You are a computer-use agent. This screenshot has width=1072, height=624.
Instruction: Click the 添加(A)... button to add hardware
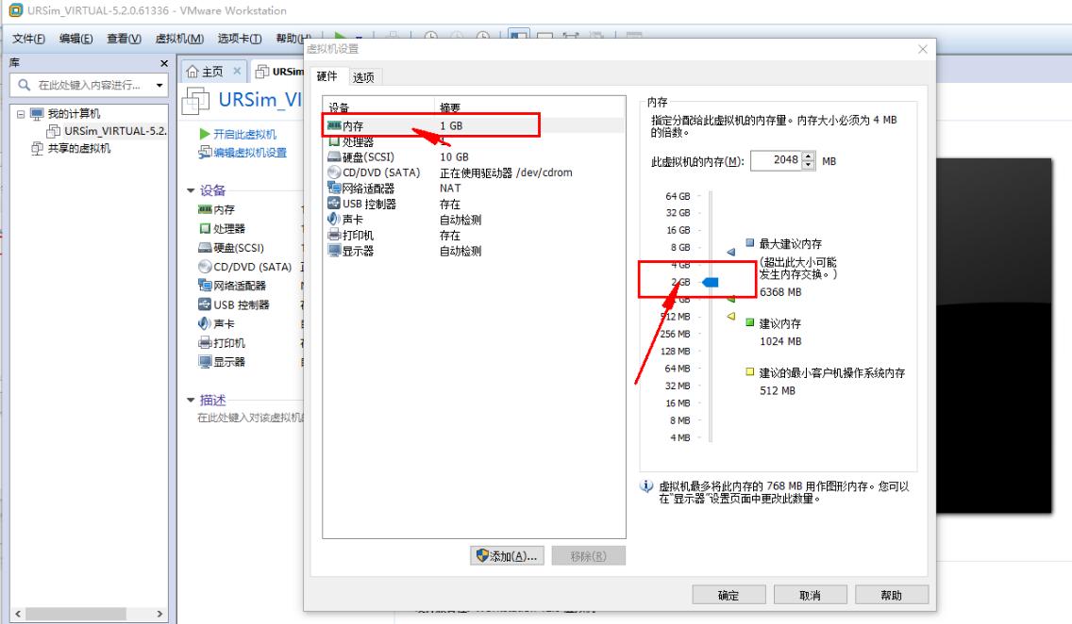(x=507, y=556)
